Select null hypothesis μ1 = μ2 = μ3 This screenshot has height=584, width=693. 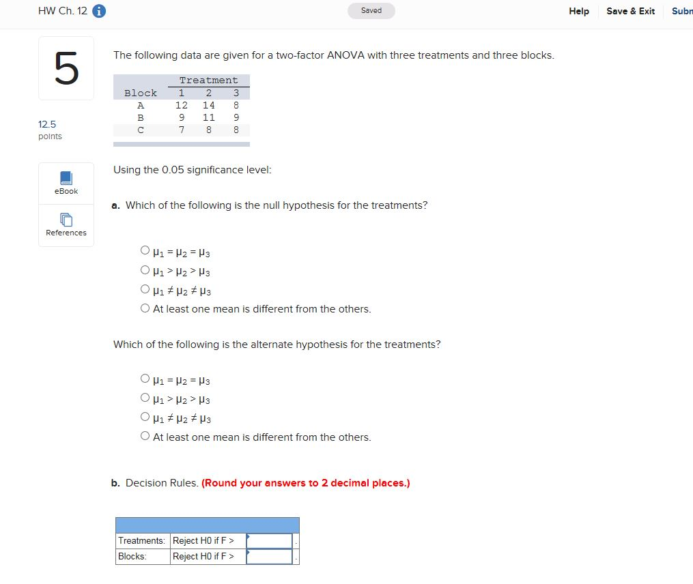point(145,250)
